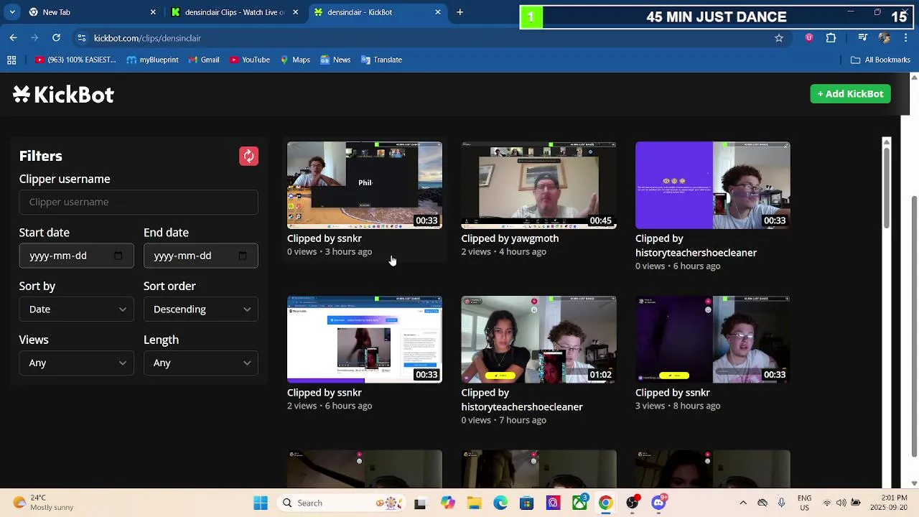The width and height of the screenshot is (919, 517).
Task: Show hidden system tray icons
Action: pos(743,503)
